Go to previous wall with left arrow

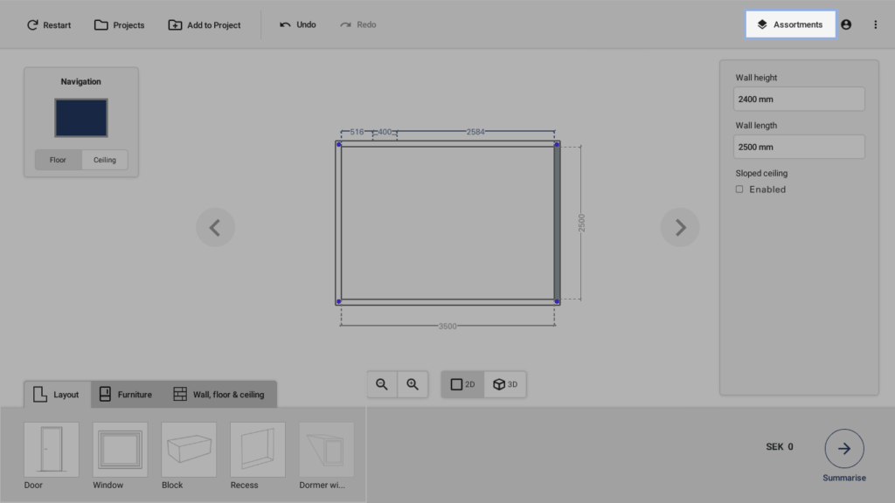tap(215, 228)
